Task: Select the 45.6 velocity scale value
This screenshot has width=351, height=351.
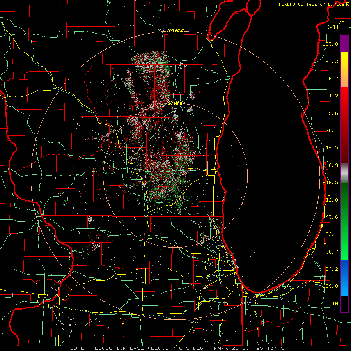Action: [332, 113]
